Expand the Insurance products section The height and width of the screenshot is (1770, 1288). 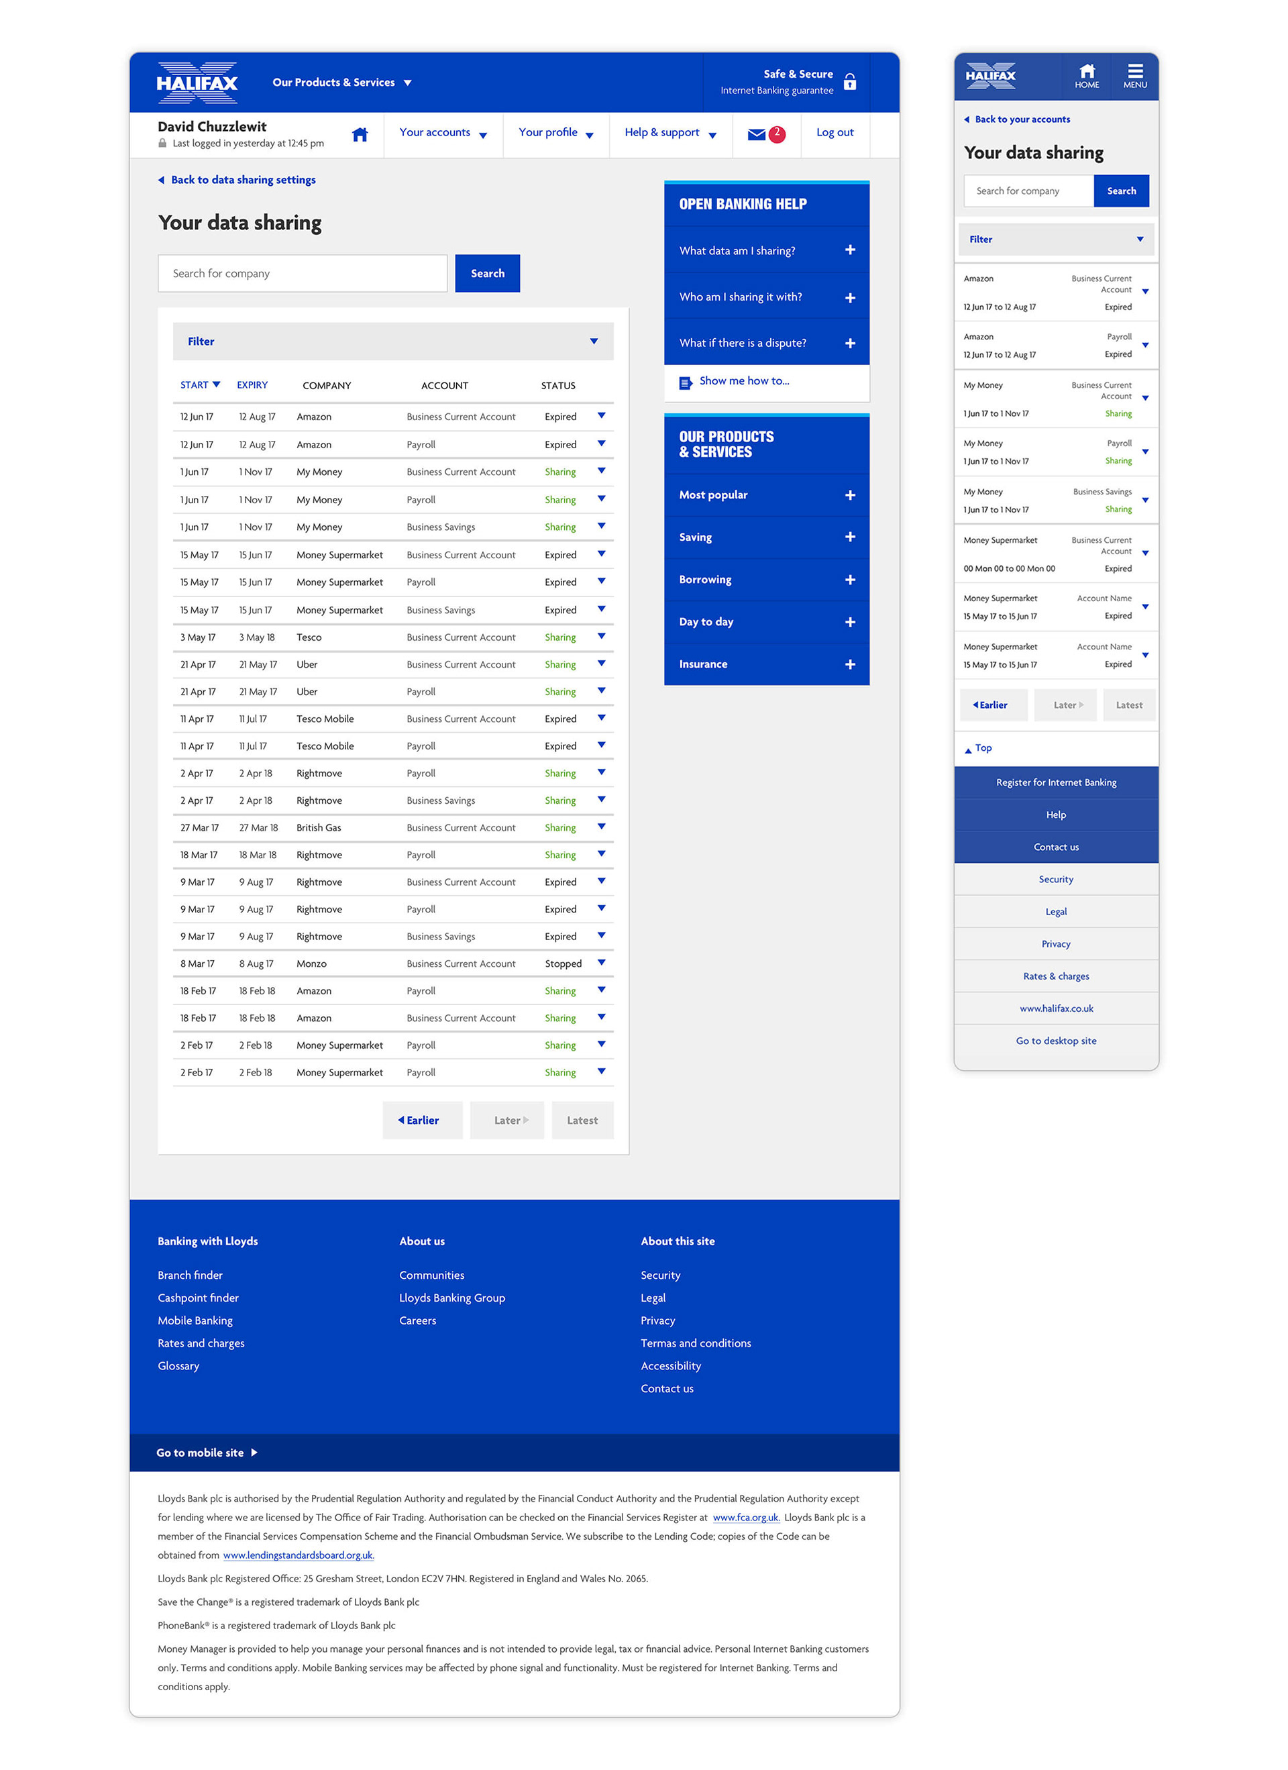point(849,664)
